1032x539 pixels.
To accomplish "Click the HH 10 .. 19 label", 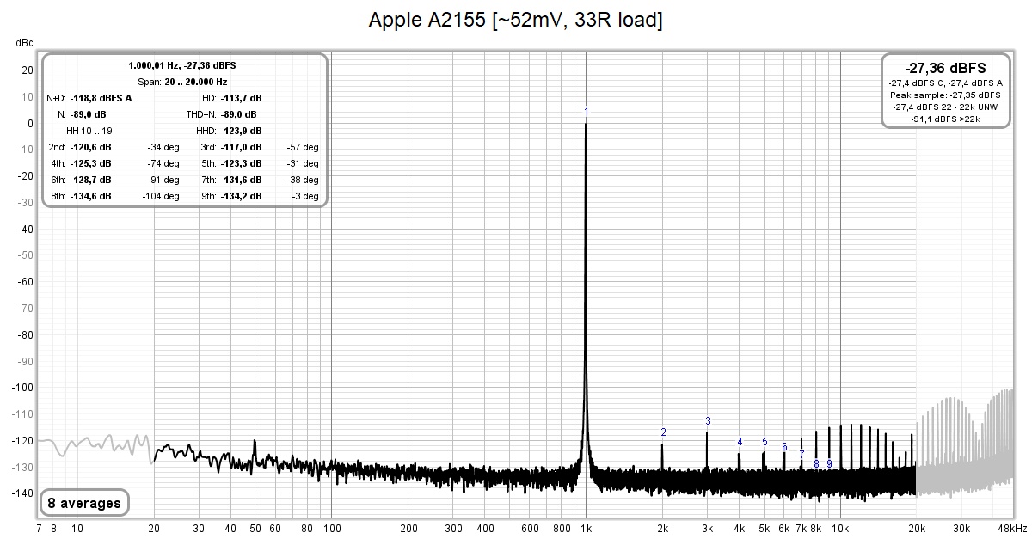I will click(x=89, y=131).
